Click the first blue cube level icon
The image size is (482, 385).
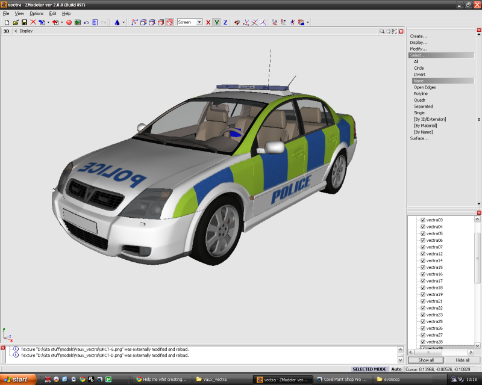(143, 22)
